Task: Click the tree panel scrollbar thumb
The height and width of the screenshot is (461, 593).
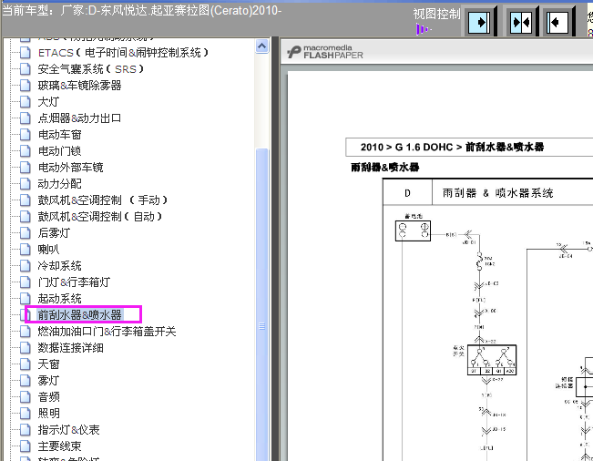Action: (261, 305)
